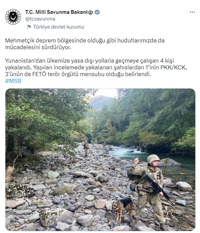This screenshot has width=200, height=233.
Task: Click the blue verified badge icon
Action: pos(97,12)
